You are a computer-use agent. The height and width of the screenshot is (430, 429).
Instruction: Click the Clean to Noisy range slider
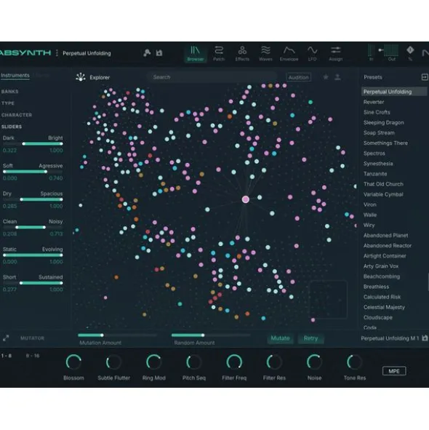point(33,227)
